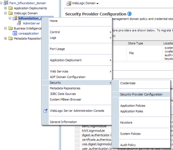173x150 pixels.
Task: Select Application Deployments tree label
Action: [x=30, y=8]
